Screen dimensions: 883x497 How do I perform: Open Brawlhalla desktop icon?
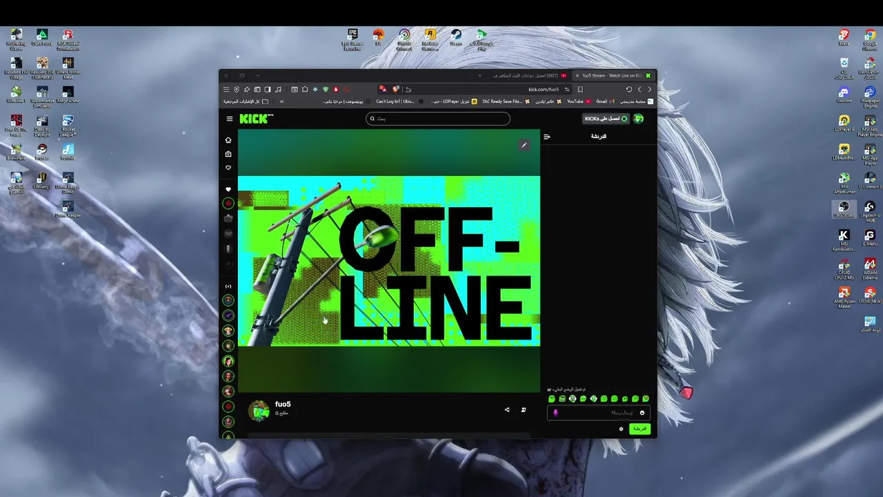tap(16, 153)
